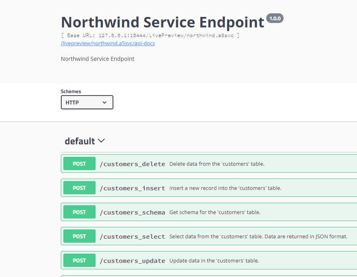Click POST badge for /customers_schema
This screenshot has width=357, height=277.
click(x=79, y=212)
